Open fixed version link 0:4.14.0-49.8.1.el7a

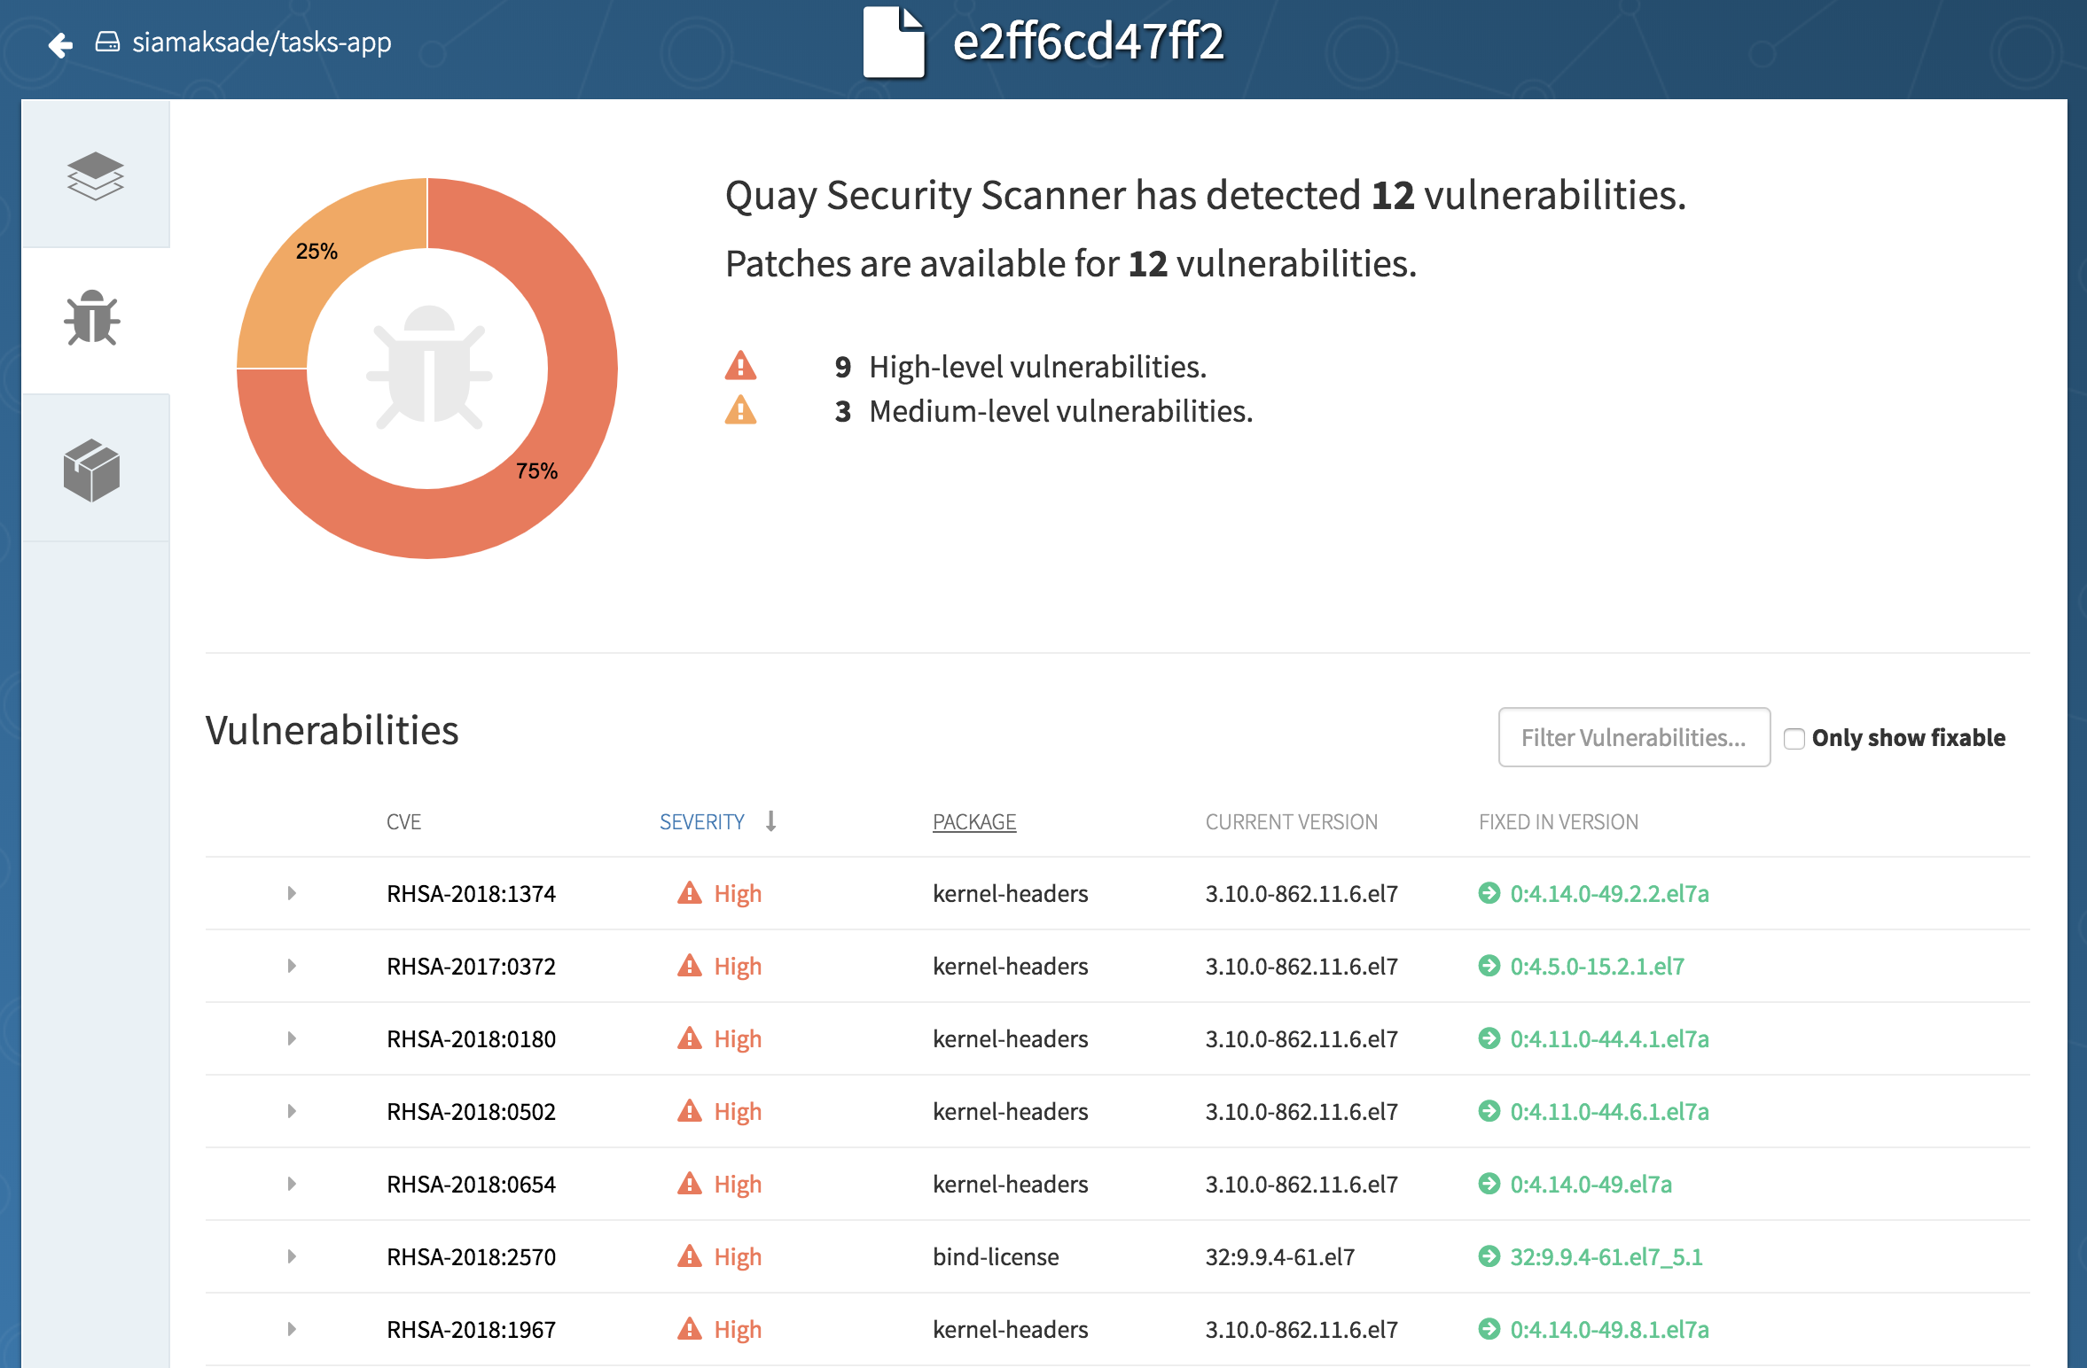coord(1608,1329)
